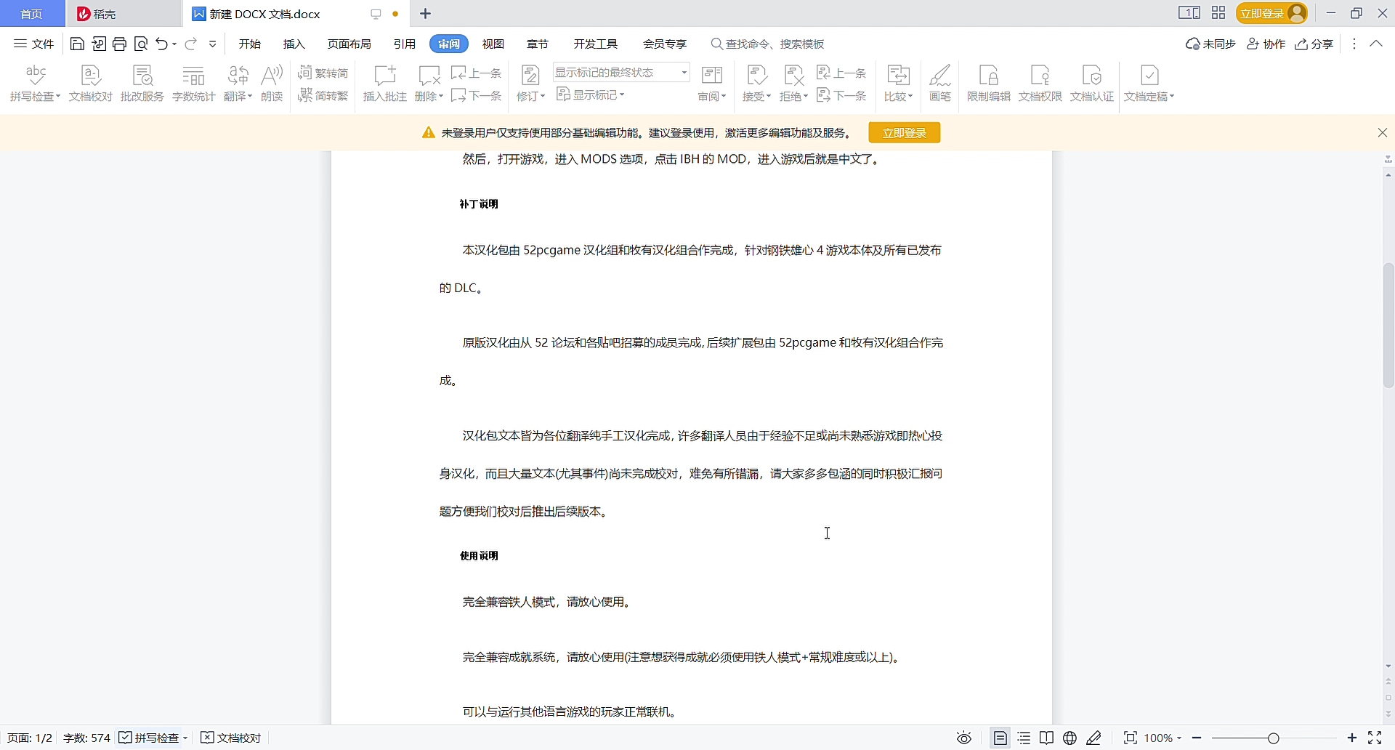The image size is (1395, 750).
Task: Open the 文件 menu
Action: (34, 44)
